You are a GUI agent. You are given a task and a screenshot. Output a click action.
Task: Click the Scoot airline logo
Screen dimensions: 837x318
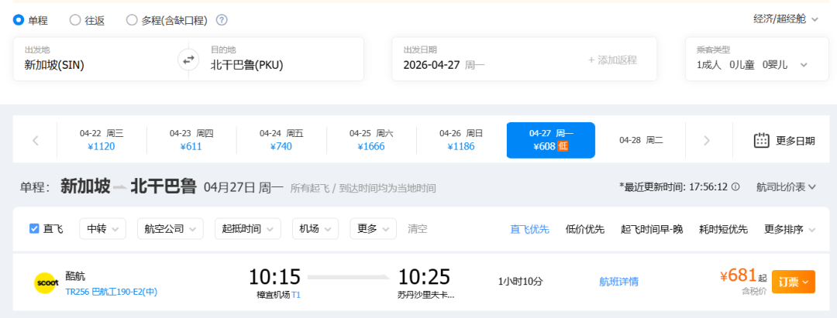coord(47,283)
